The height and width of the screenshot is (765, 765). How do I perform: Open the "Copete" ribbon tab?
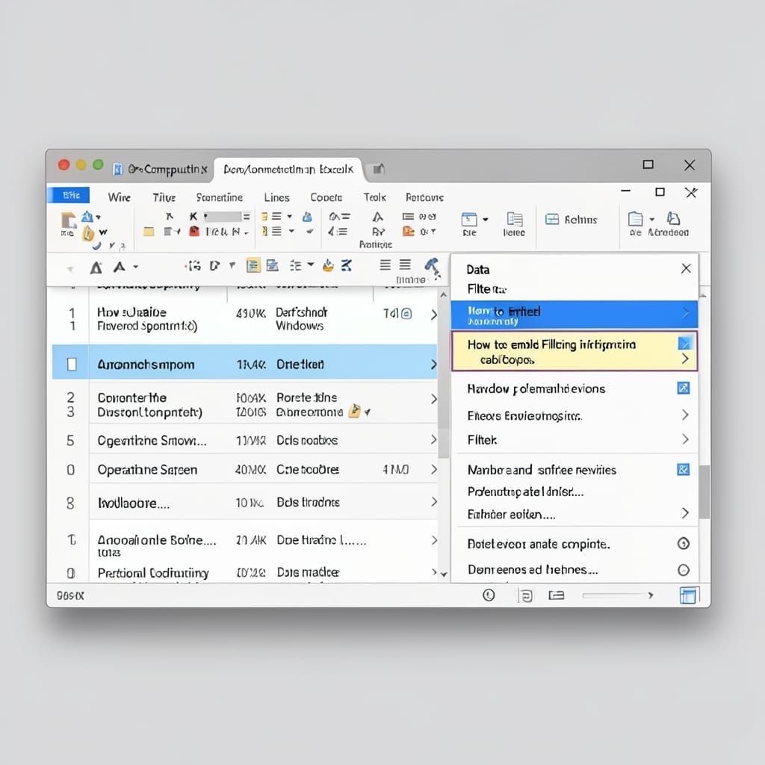[326, 197]
